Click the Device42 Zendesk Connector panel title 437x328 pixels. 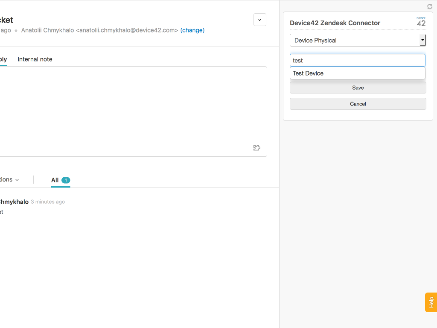pos(335,23)
